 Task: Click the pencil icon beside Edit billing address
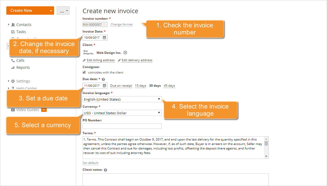[x=85, y=60]
